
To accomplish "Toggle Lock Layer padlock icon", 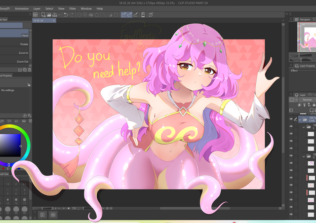I will click(314, 105).
